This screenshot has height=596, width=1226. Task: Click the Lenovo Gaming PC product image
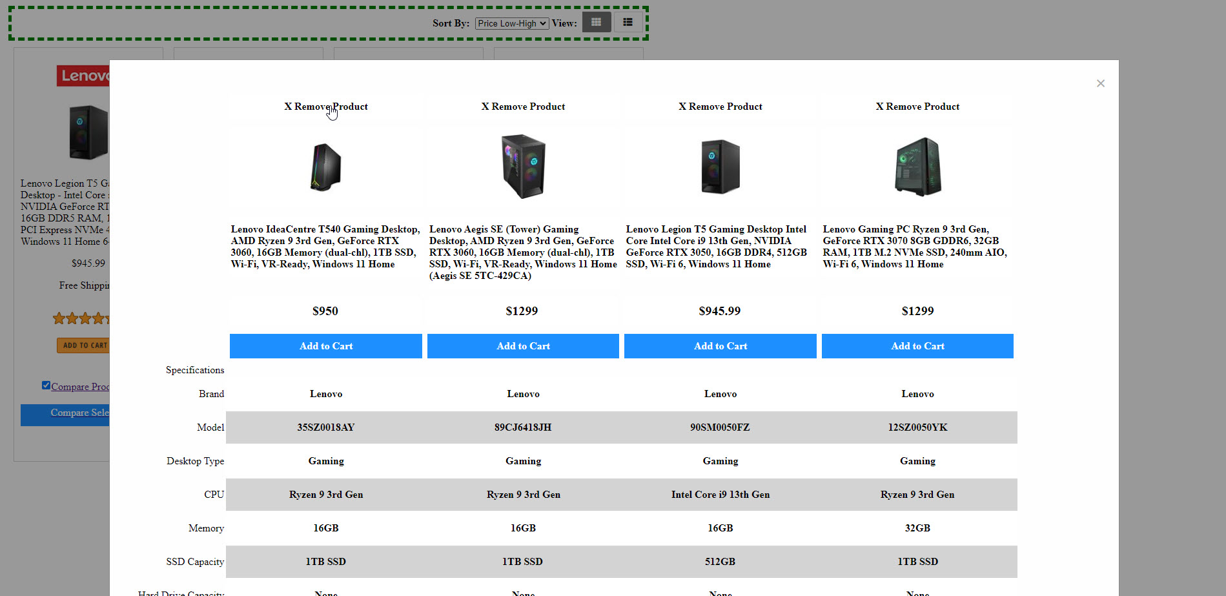coord(917,167)
